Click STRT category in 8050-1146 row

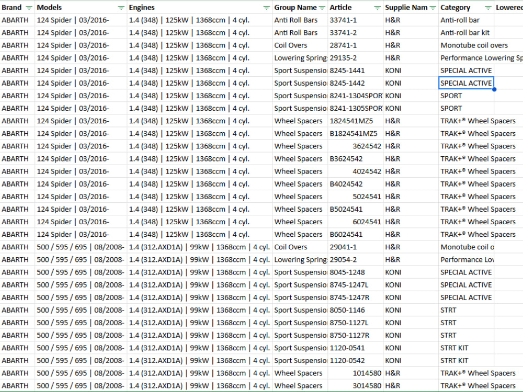(466, 310)
